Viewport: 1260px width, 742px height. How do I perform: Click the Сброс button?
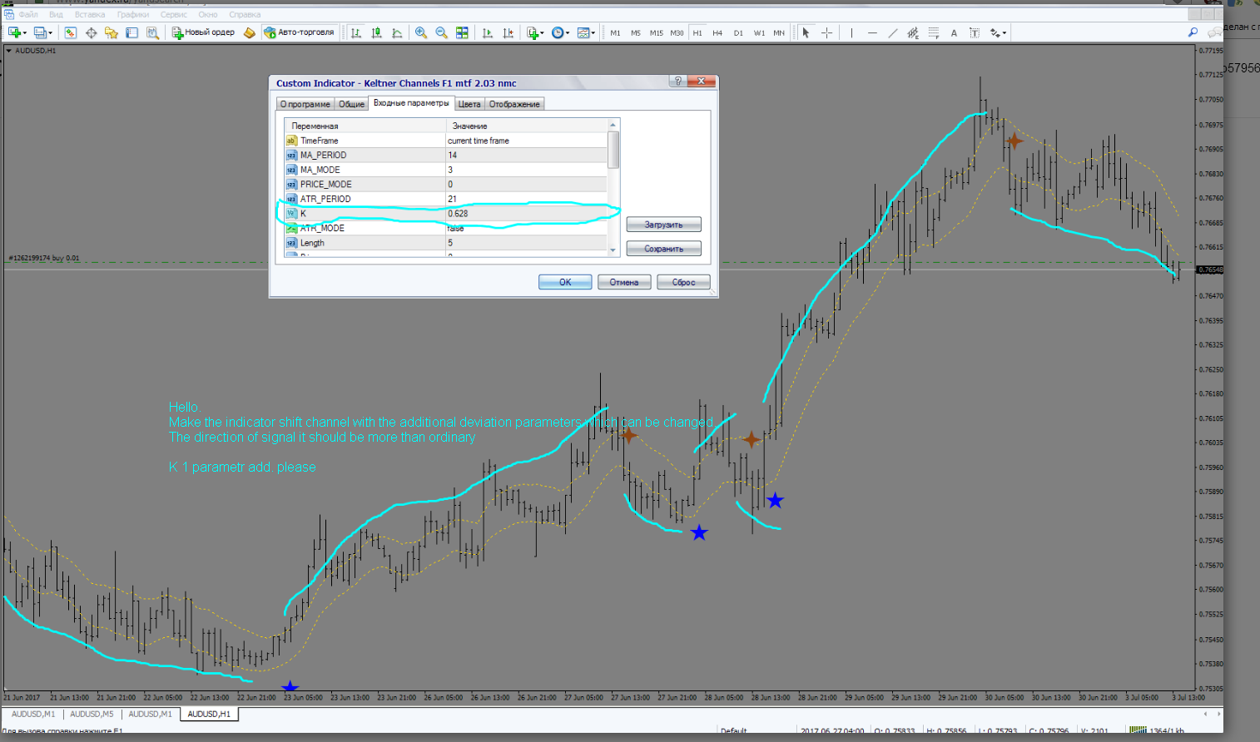(683, 282)
